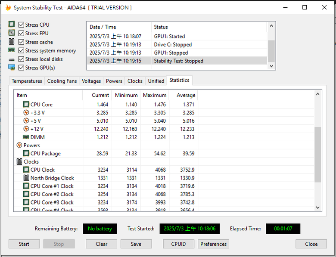The width and height of the screenshot is (336, 257).
Task: Click the CPU Core #2 Clock row icon
Action: 26,194
